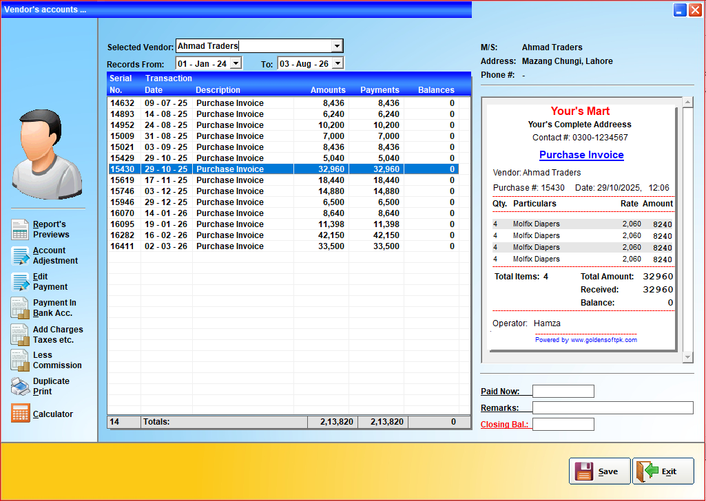The width and height of the screenshot is (706, 501).
Task: Click the Closing Bal. red label
Action: tap(504, 424)
